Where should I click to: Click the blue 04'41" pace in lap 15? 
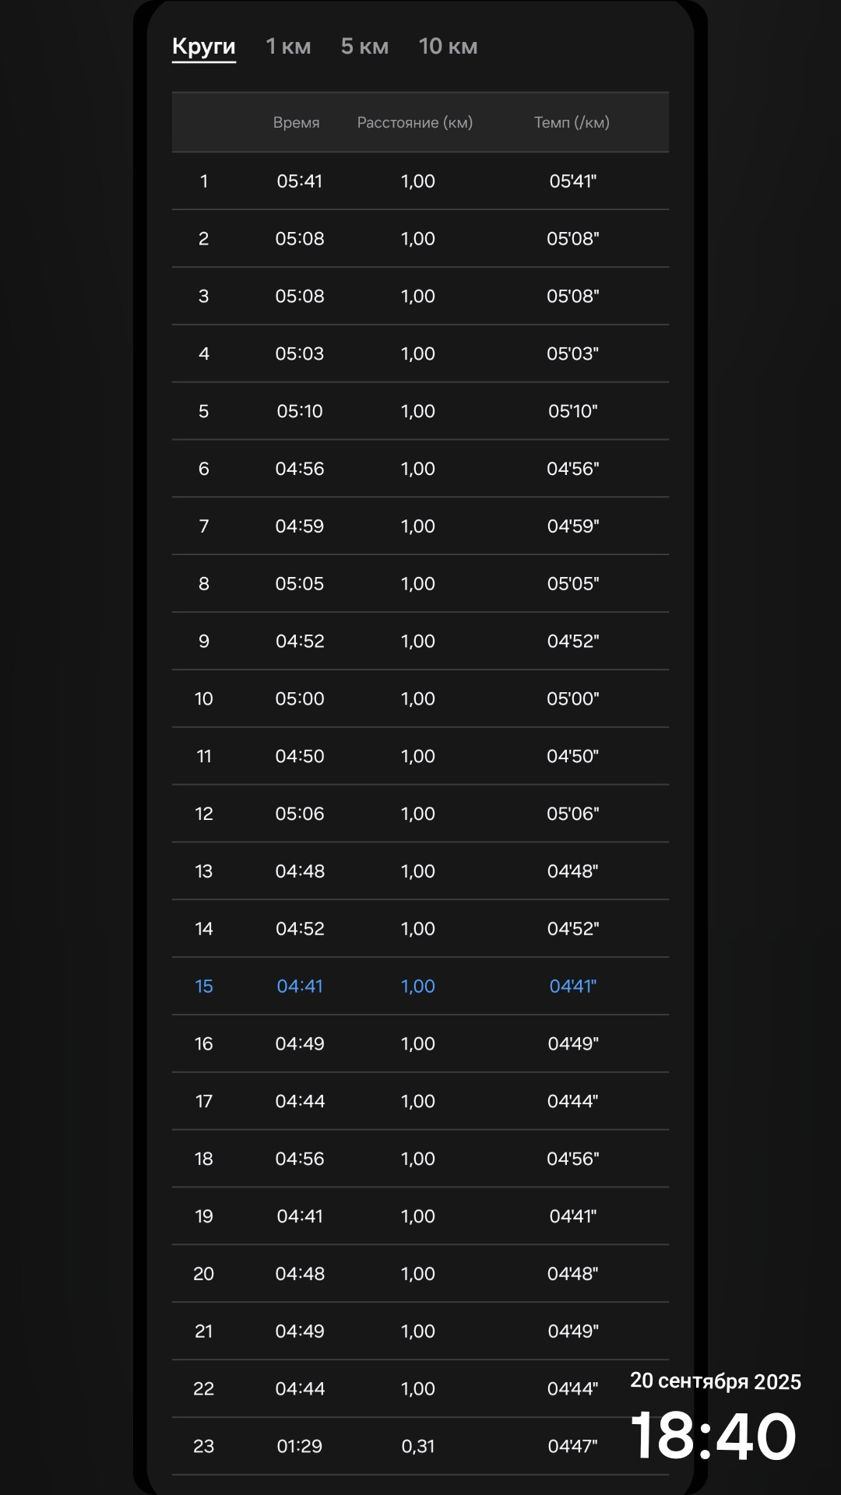coord(572,986)
